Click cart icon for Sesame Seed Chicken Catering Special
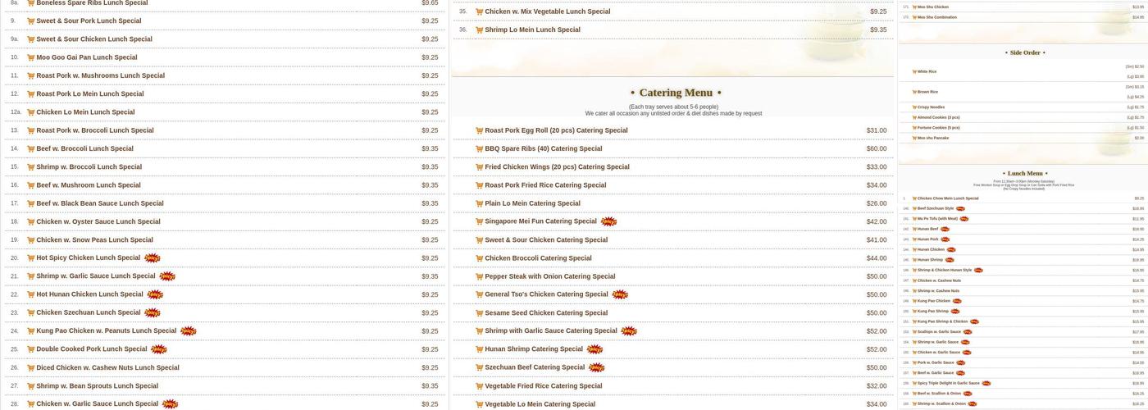The width and height of the screenshot is (1148, 410). tap(479, 312)
